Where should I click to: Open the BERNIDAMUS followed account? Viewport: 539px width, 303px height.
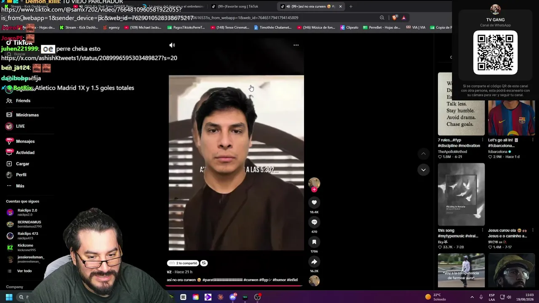tap(24, 224)
